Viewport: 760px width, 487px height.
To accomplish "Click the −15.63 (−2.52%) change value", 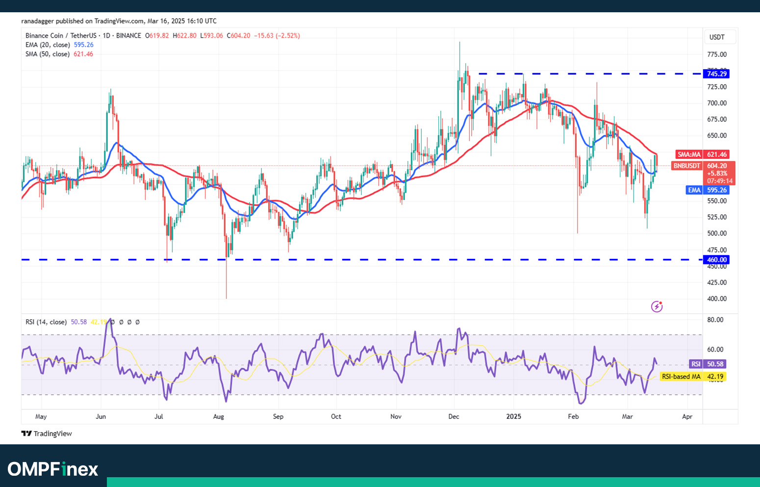I will click(x=277, y=36).
